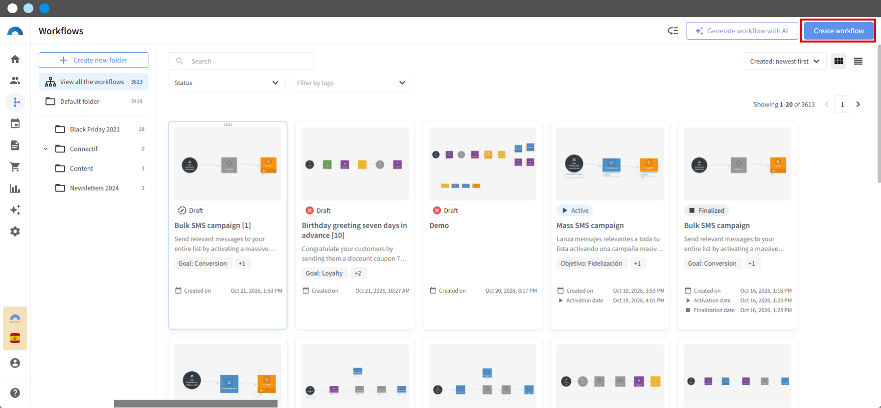The height and width of the screenshot is (408, 881).
Task: Select the Default folder row
Action: 93,101
